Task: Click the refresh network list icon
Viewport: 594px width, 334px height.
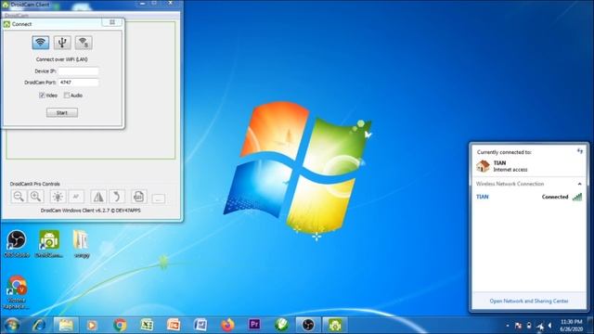Action: (579, 151)
